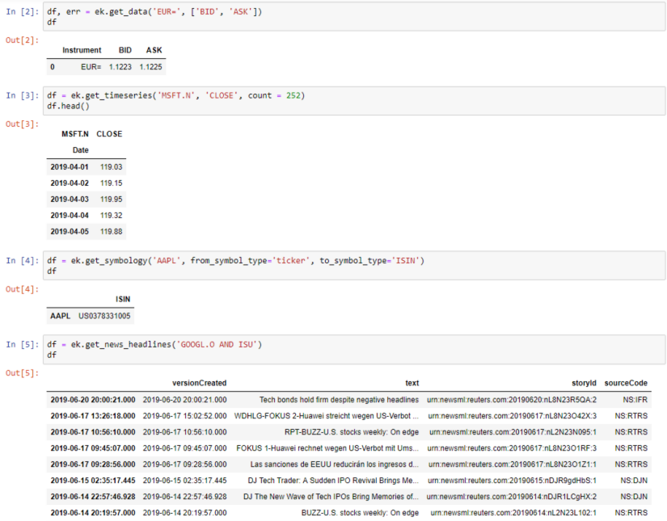Click the BID column header
The image size is (667, 521).
[125, 50]
